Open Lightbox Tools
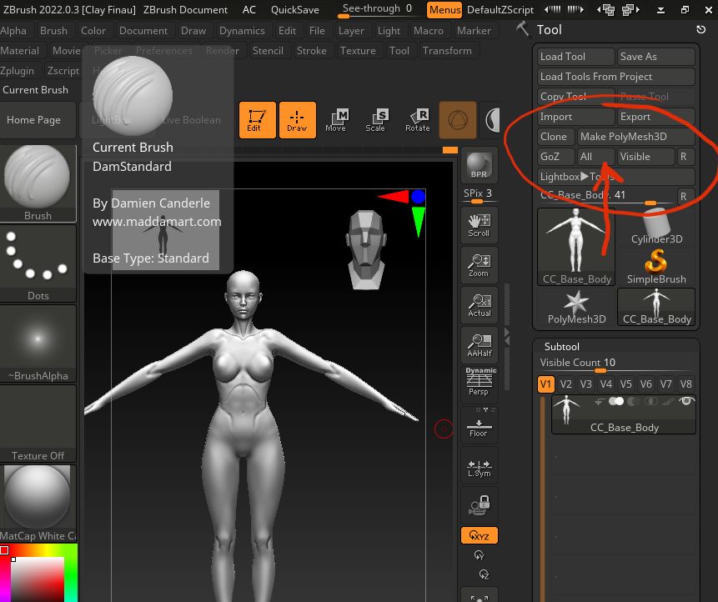 [616, 177]
